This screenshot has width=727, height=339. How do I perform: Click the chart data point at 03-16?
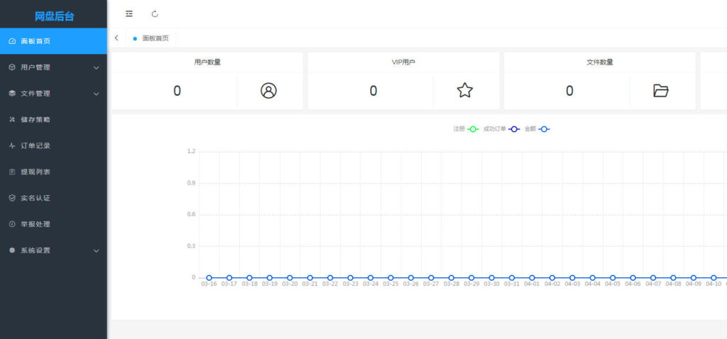click(209, 278)
